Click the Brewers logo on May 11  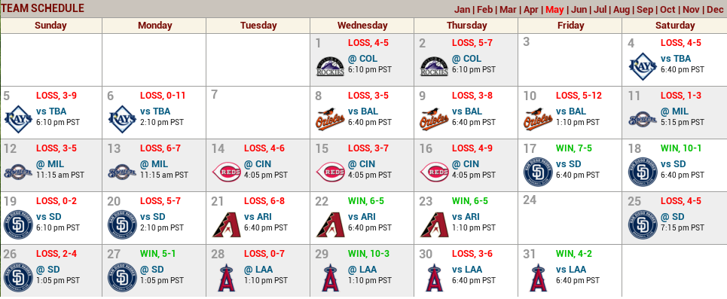[x=643, y=120]
